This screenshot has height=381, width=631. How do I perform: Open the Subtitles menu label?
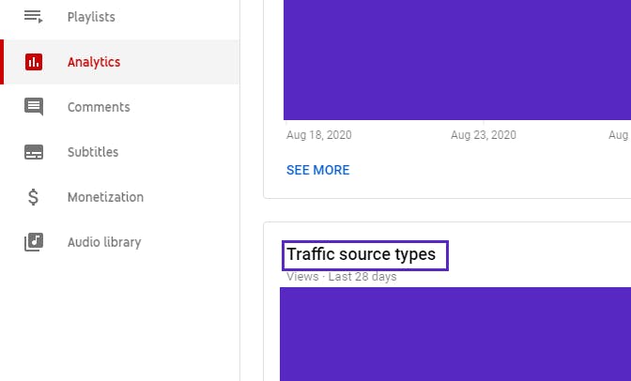tap(93, 152)
